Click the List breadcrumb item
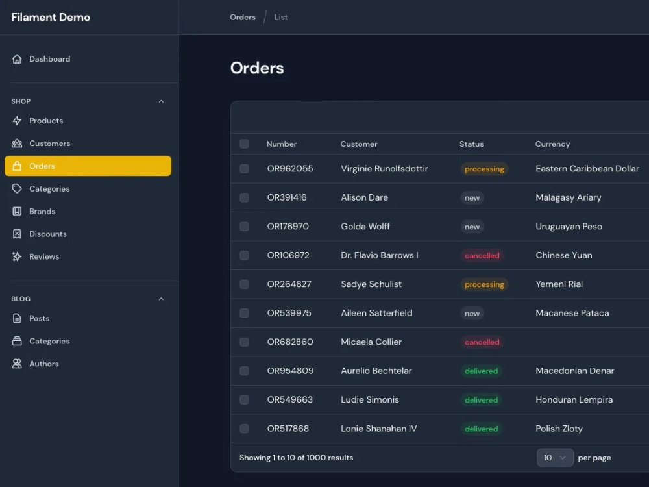 [x=280, y=17]
